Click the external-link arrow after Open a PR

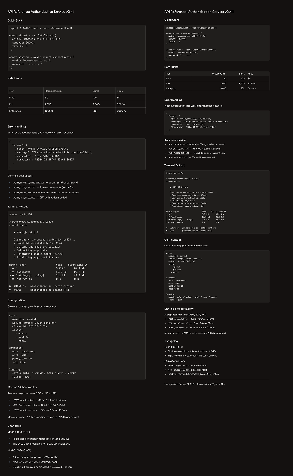[x=225, y=384]
